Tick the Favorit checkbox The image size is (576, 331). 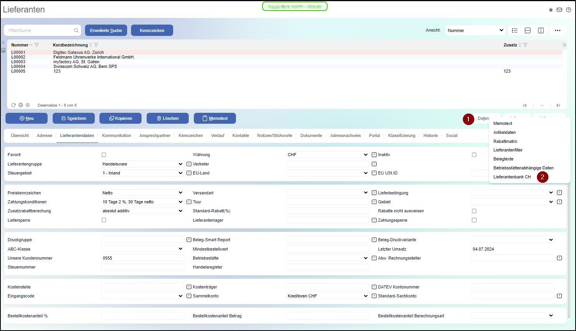[104, 155]
